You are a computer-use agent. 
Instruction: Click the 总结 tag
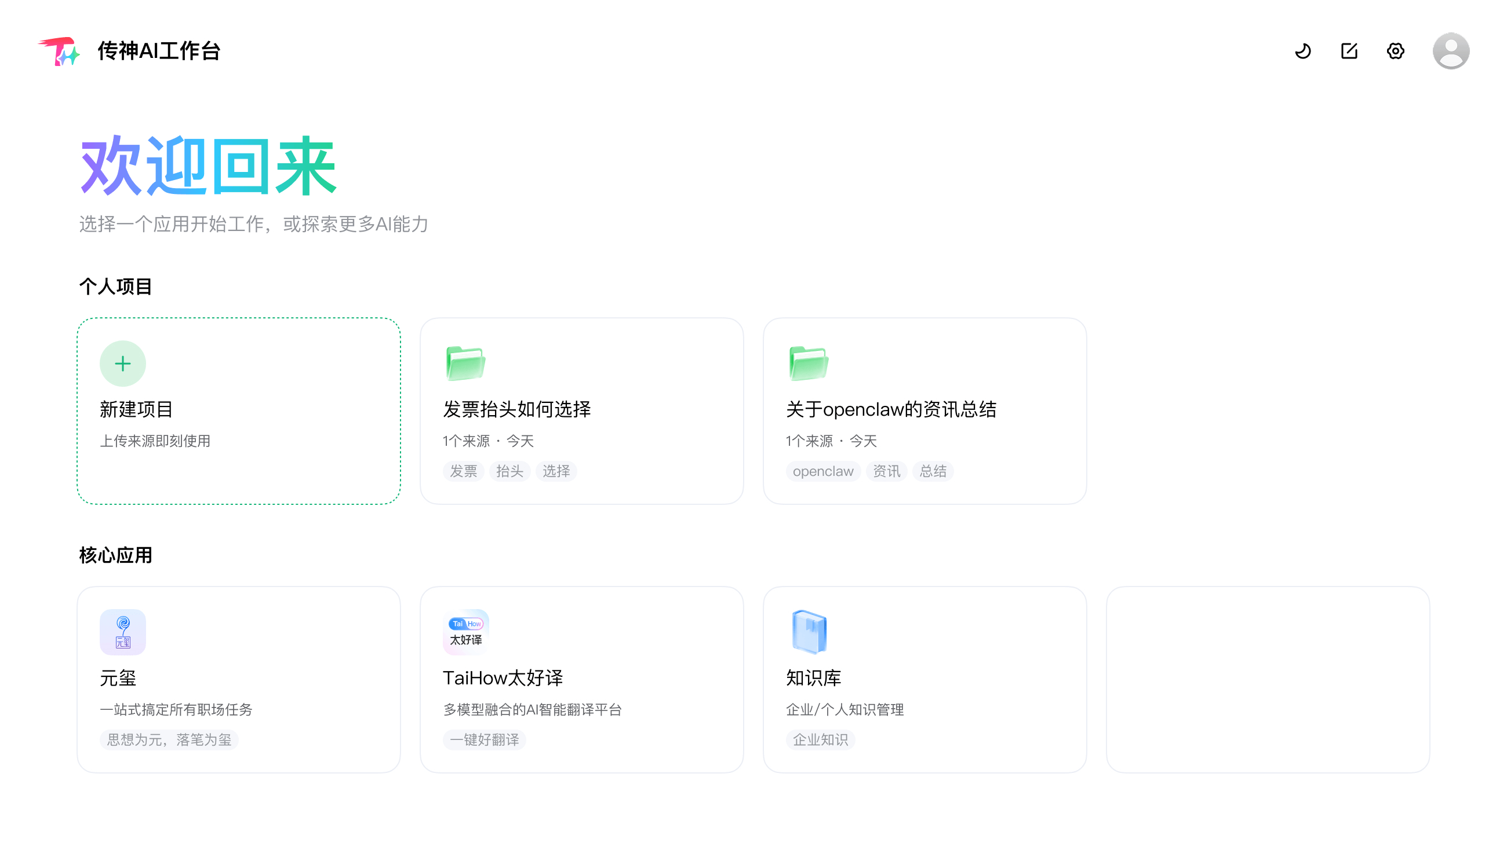tap(933, 471)
